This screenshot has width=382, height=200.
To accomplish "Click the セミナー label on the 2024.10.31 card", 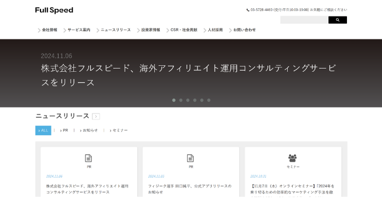I will [293, 167].
